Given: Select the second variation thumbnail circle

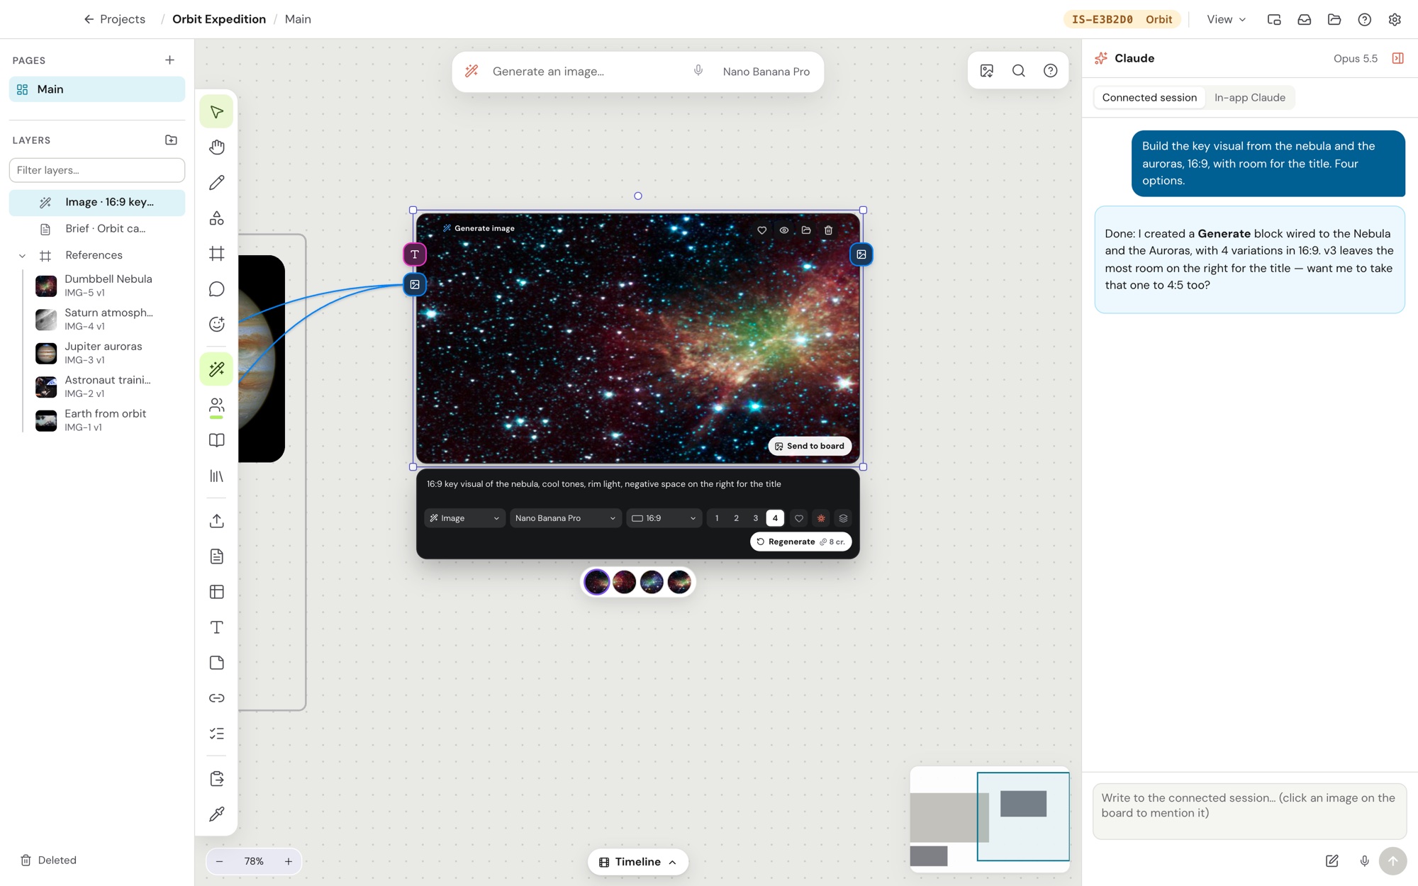Looking at the screenshot, I should [624, 582].
